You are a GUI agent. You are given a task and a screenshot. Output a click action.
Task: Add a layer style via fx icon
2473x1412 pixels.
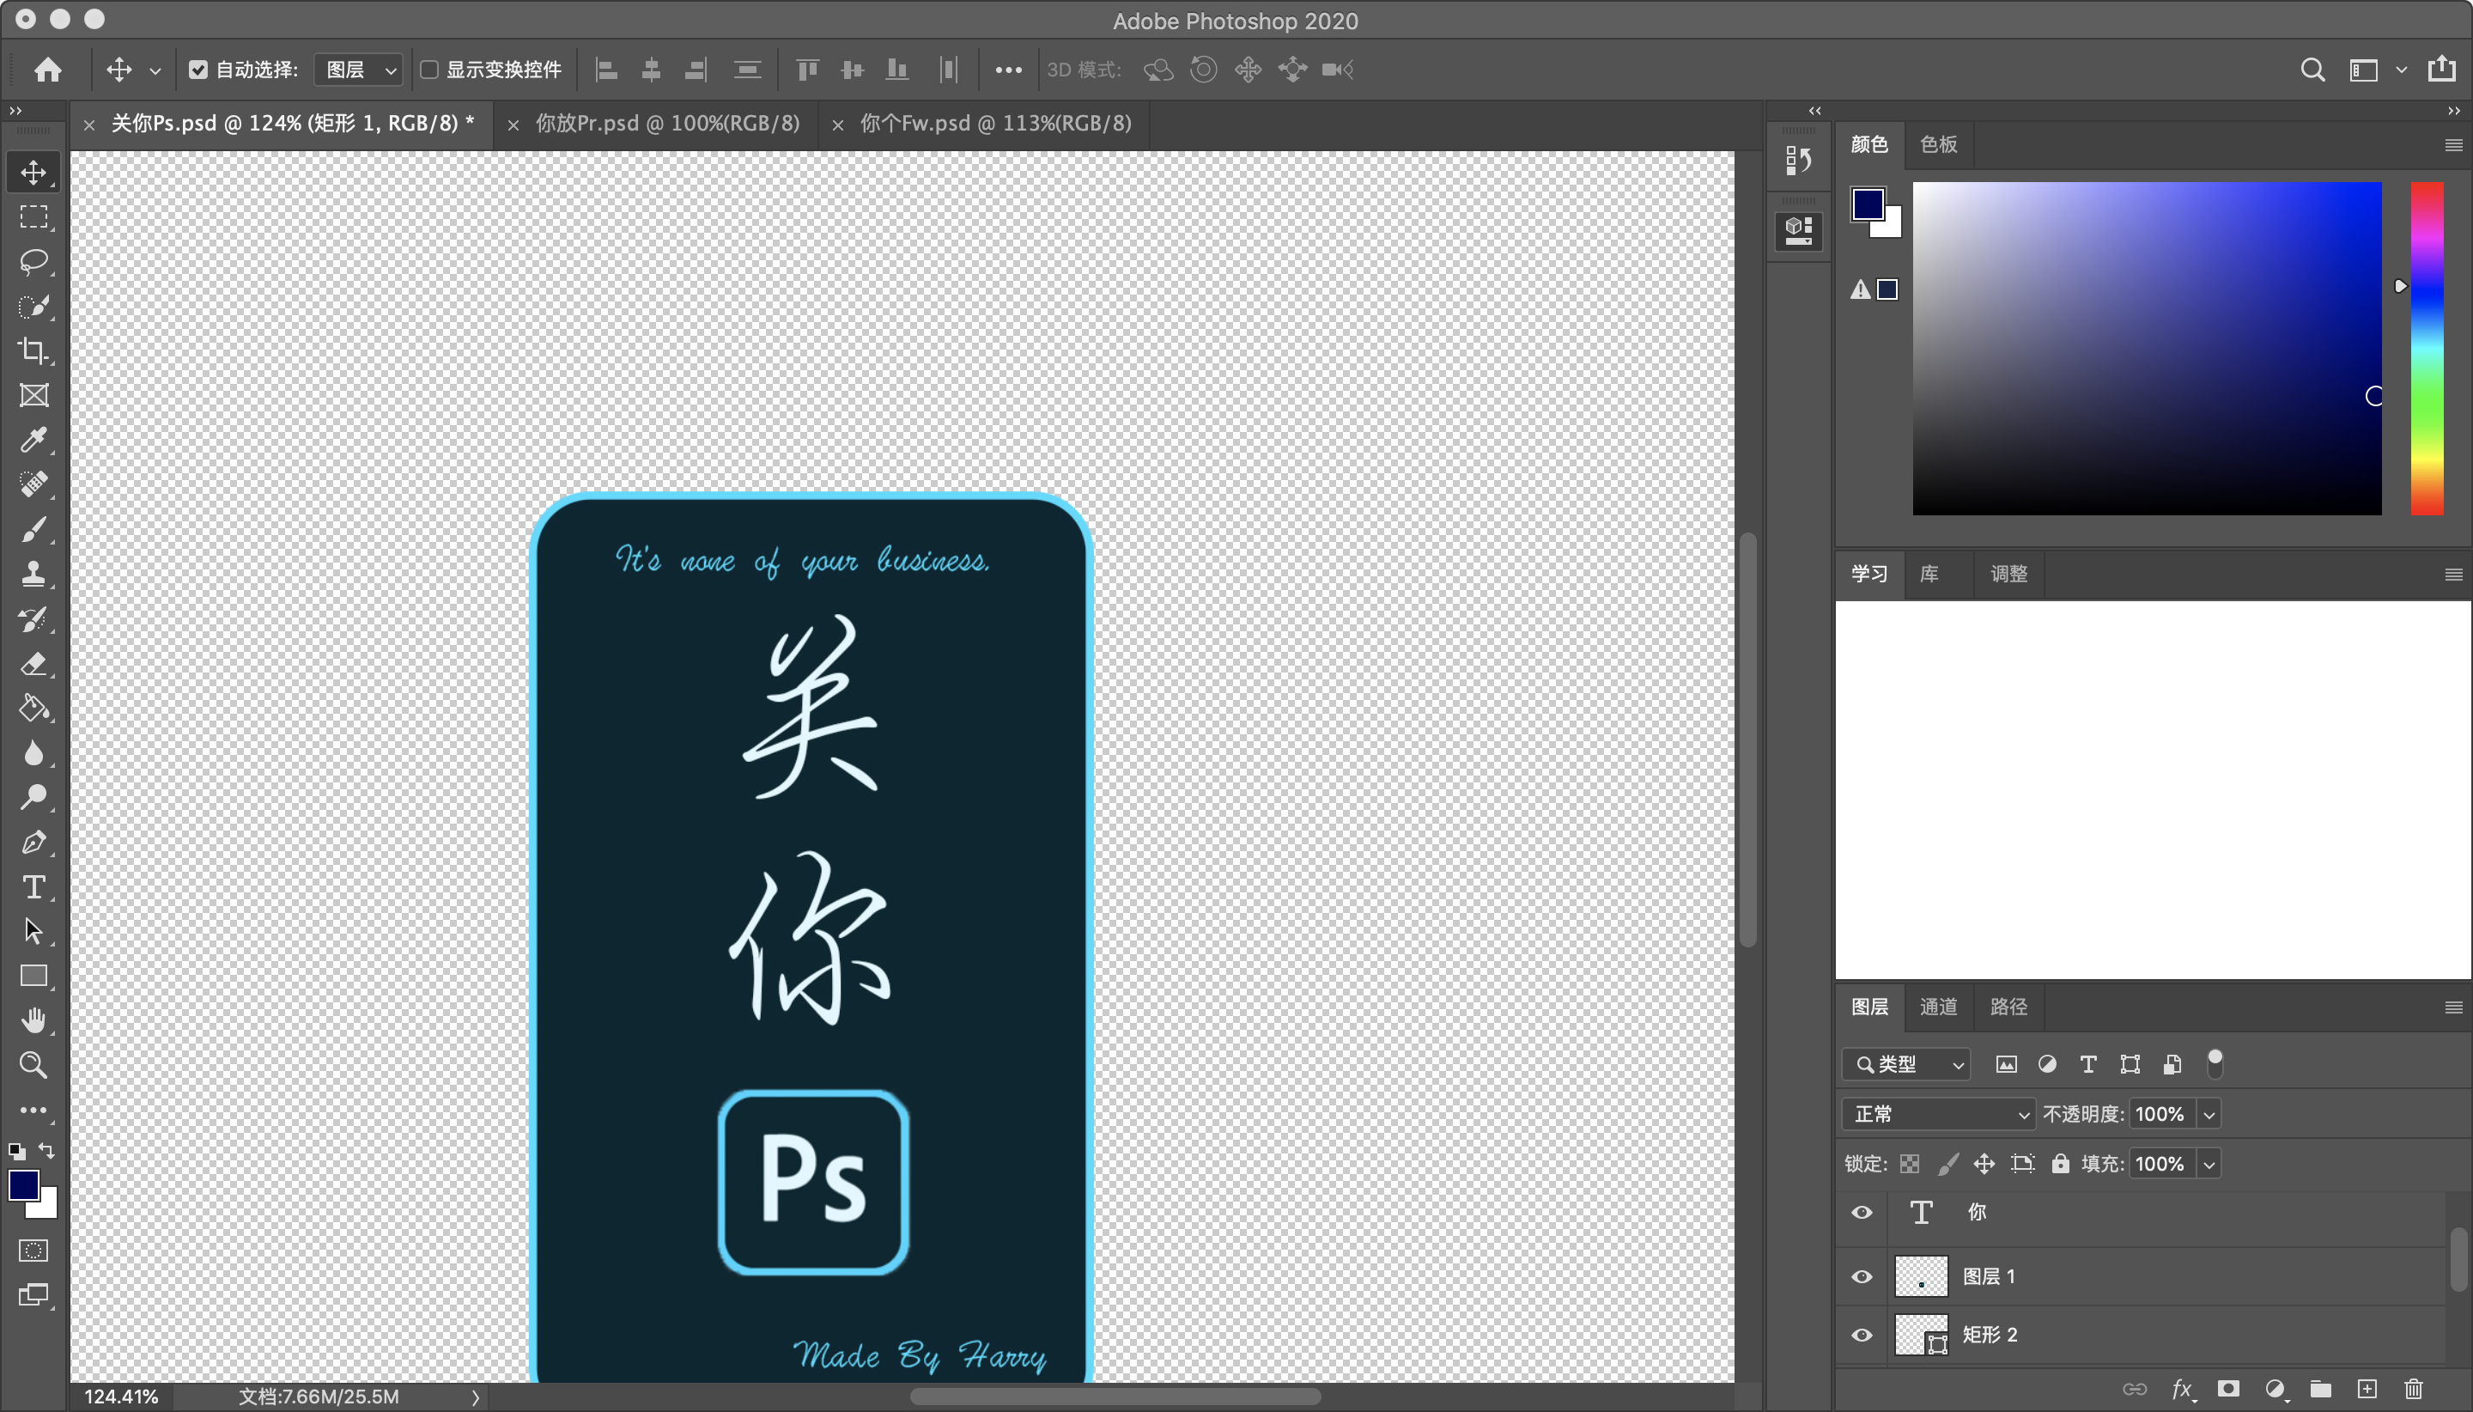pyautogui.click(x=2181, y=1389)
